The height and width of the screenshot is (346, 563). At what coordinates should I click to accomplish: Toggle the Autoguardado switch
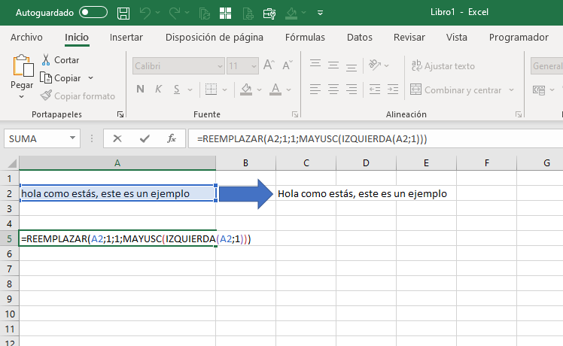(x=93, y=13)
